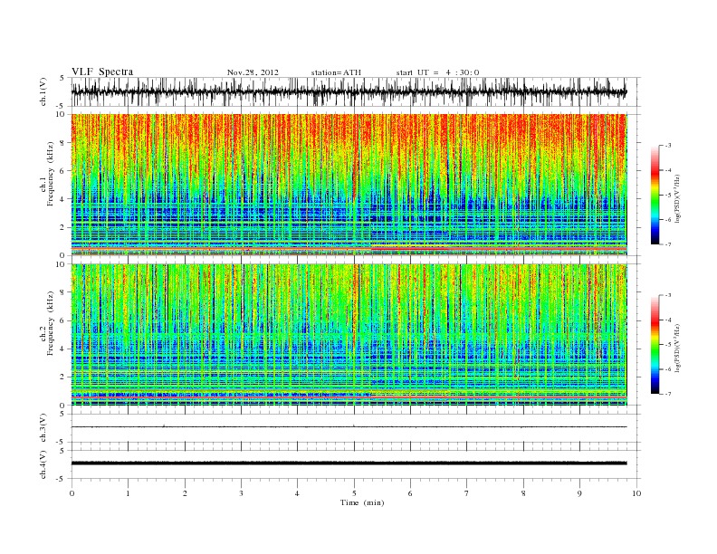Click the "6" tick on the time axis
The image size is (717, 554).
pyautogui.click(x=411, y=493)
